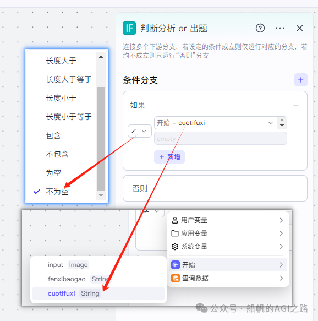
Task: Click the gear icon next to 系统变量
Action: coord(175,247)
